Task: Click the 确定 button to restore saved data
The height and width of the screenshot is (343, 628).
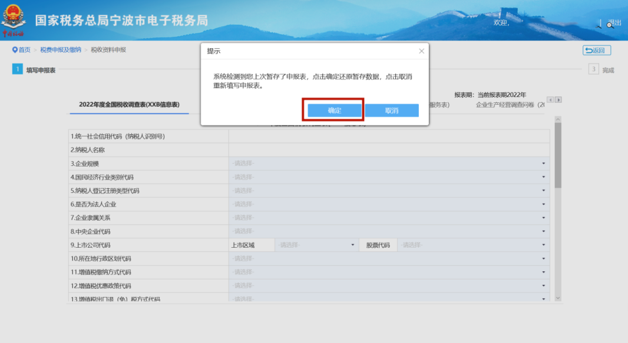Action: (x=334, y=111)
